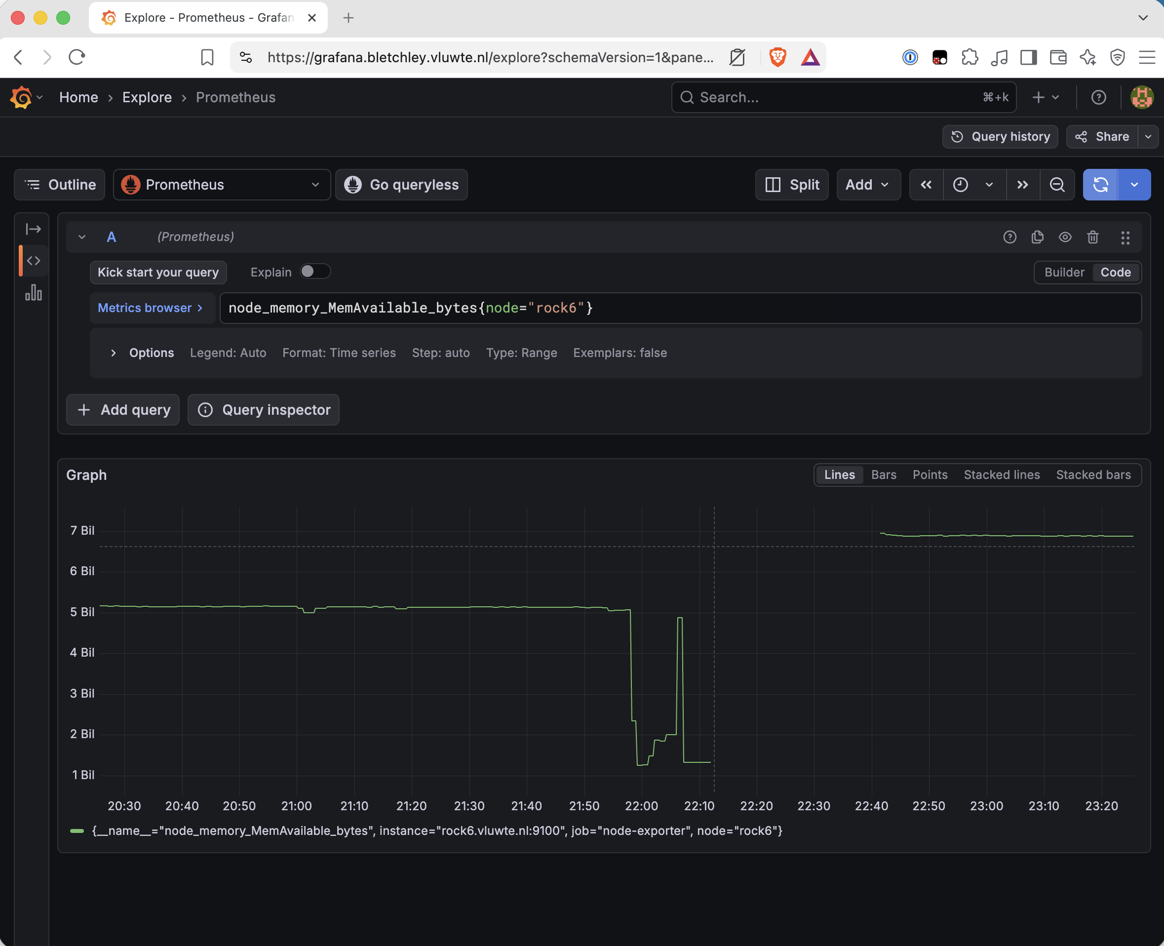This screenshot has height=946, width=1164.
Task: Click the Grafana logo icon
Action: [21, 98]
